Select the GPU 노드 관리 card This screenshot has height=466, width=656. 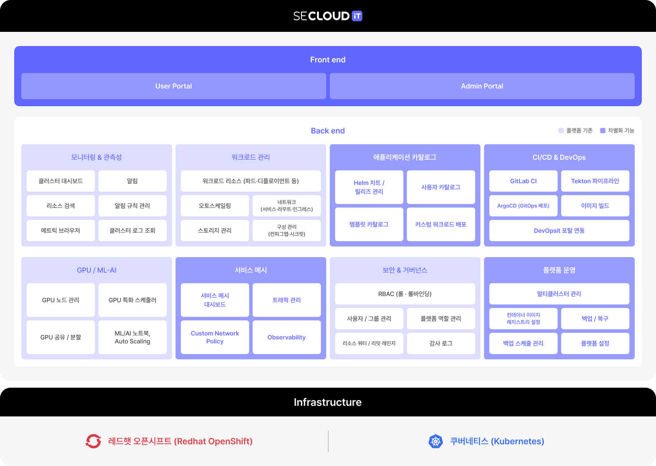point(61,300)
